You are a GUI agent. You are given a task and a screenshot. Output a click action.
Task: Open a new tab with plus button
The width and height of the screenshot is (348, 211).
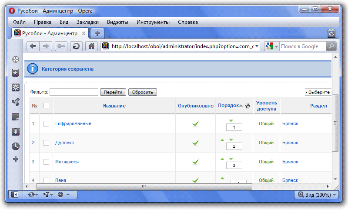coord(97,33)
